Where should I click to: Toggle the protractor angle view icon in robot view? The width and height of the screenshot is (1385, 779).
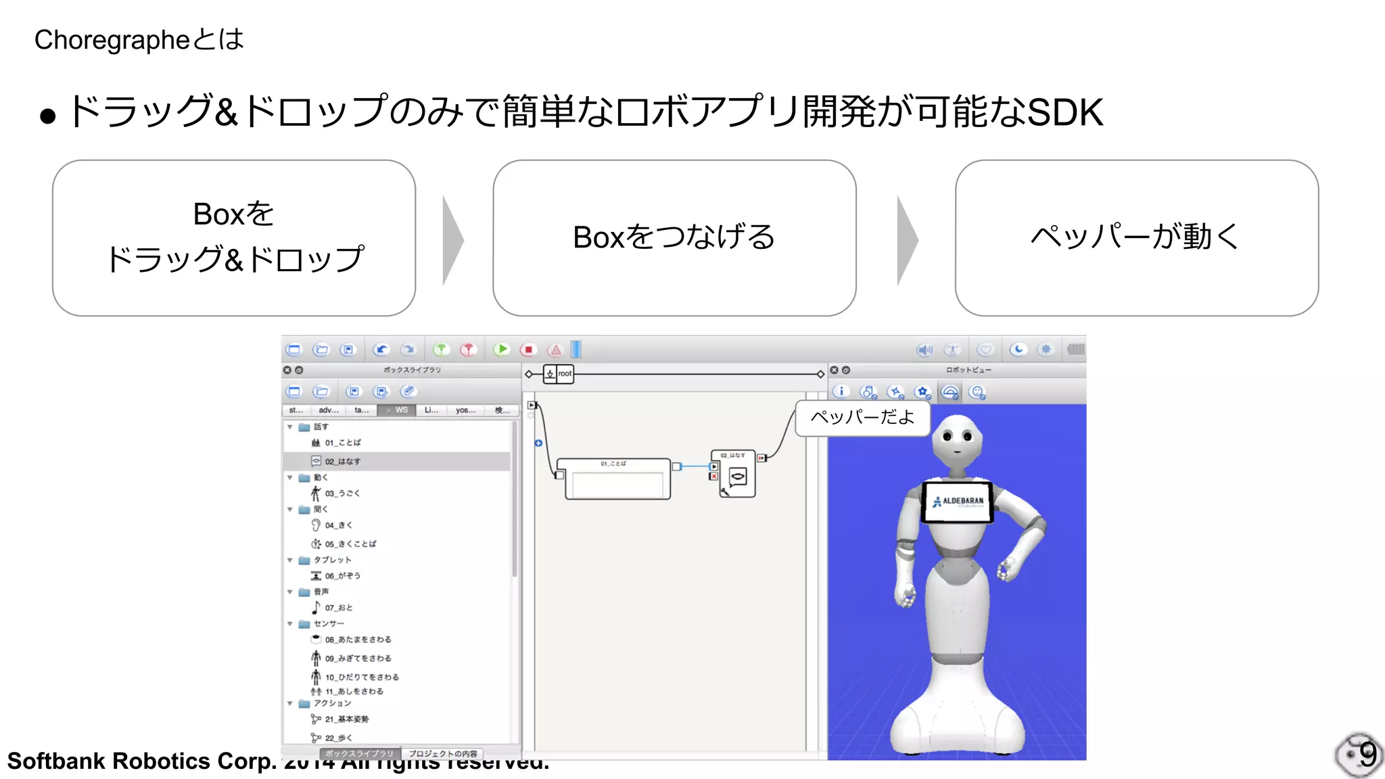(x=950, y=392)
